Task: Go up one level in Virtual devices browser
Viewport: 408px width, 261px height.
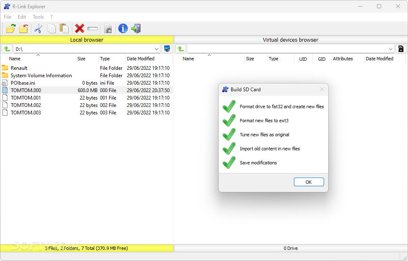Action: [x=181, y=49]
